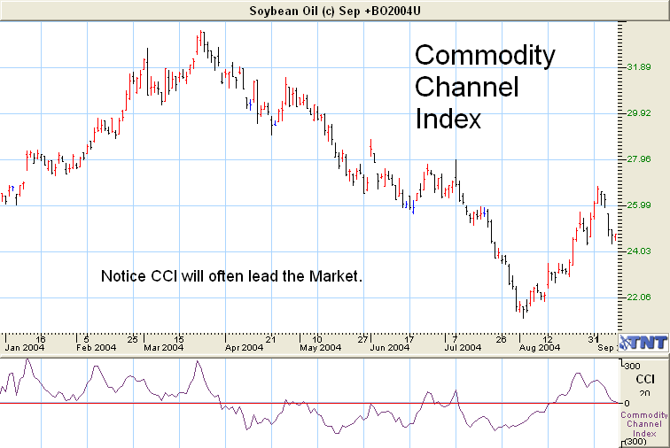The width and height of the screenshot is (670, 448).
Task: Click the 300 upper CCI scale label
Action: coord(632,365)
